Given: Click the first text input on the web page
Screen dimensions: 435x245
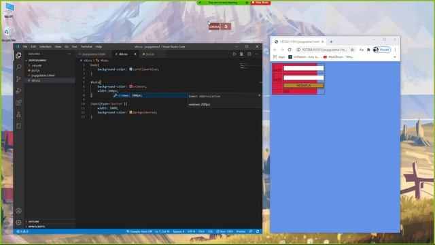Looking at the screenshot, I should click(x=304, y=68).
